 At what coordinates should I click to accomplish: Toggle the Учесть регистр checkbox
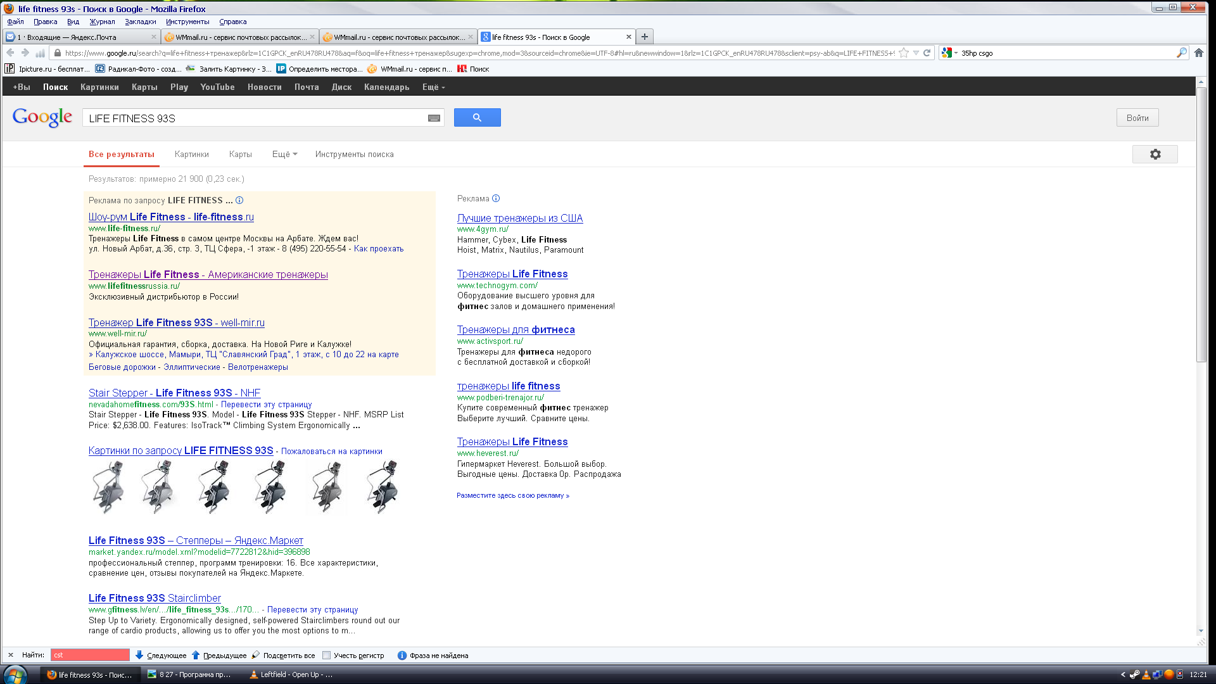pos(326,655)
